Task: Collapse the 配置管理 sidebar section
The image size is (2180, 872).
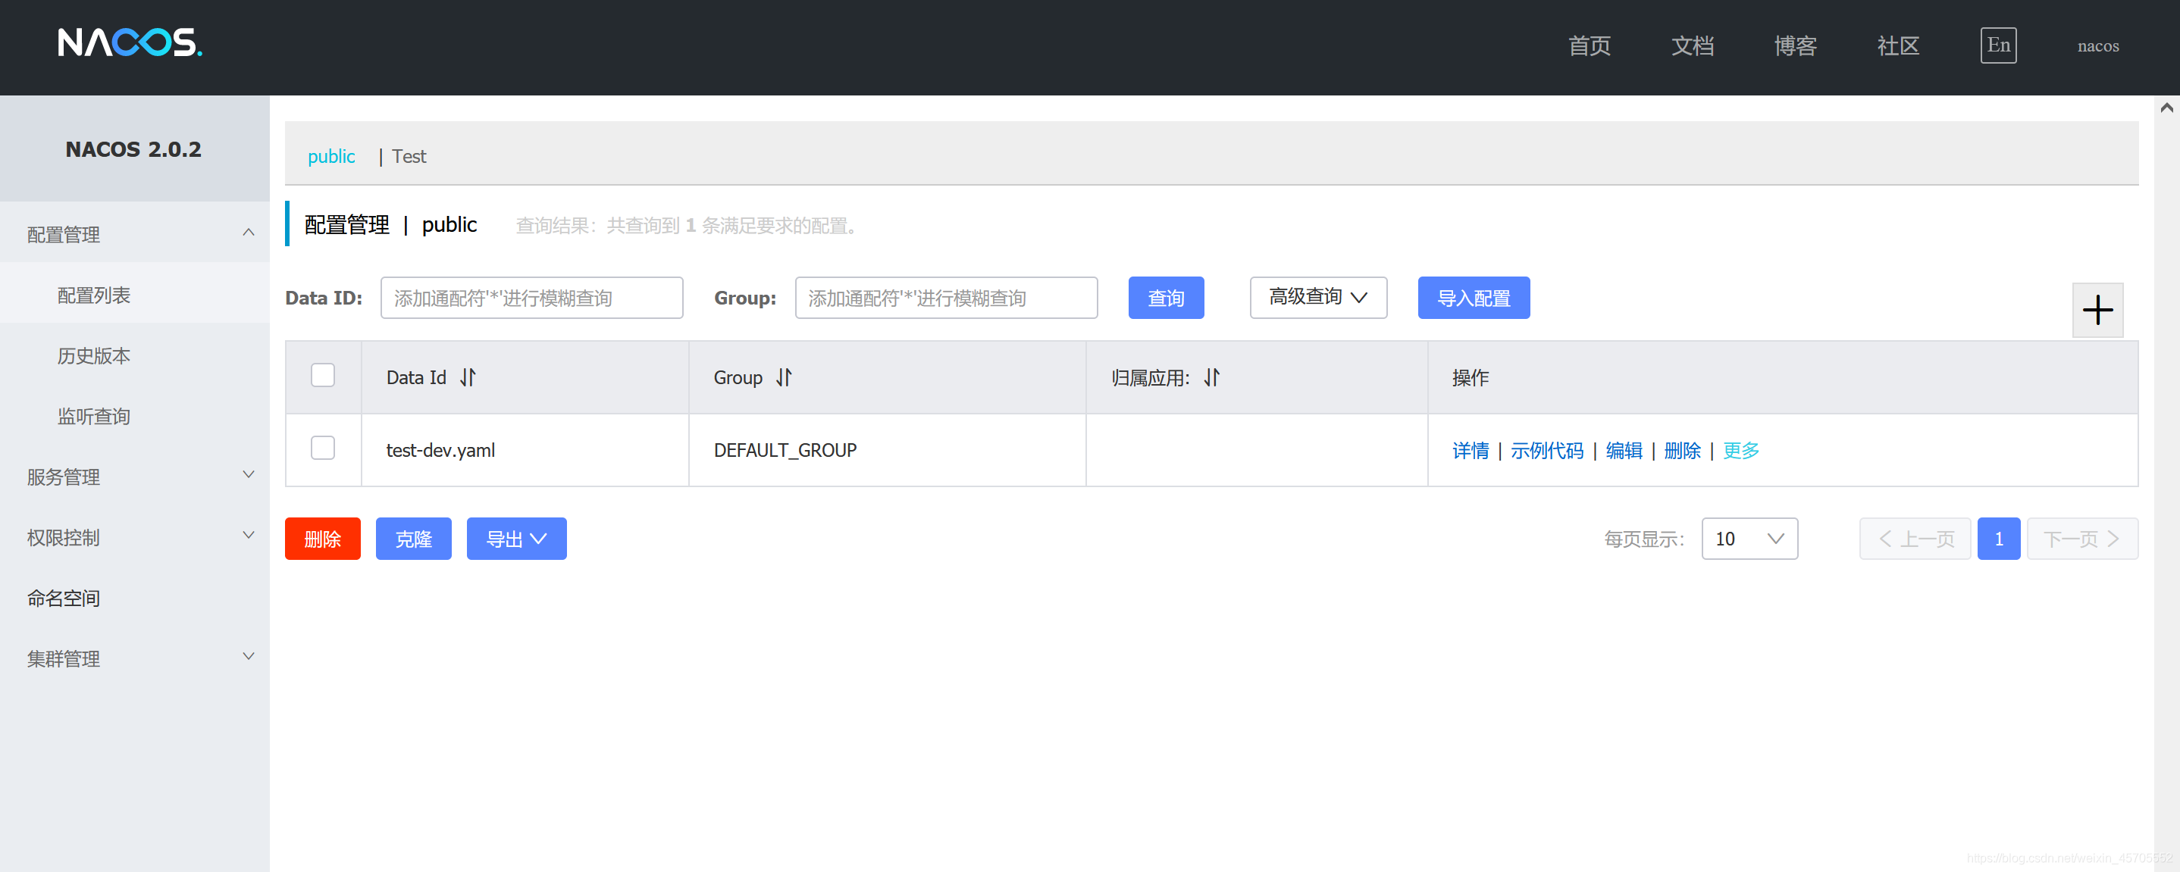Action: point(135,233)
